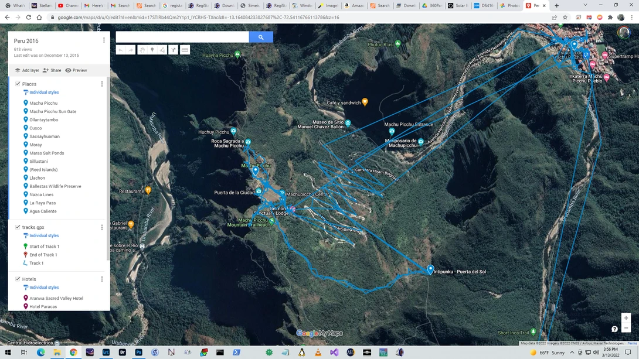Click the Share button

pyautogui.click(x=52, y=70)
